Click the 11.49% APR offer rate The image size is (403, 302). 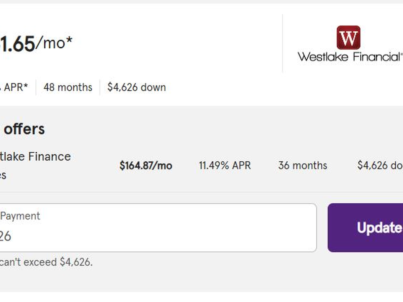click(x=225, y=165)
